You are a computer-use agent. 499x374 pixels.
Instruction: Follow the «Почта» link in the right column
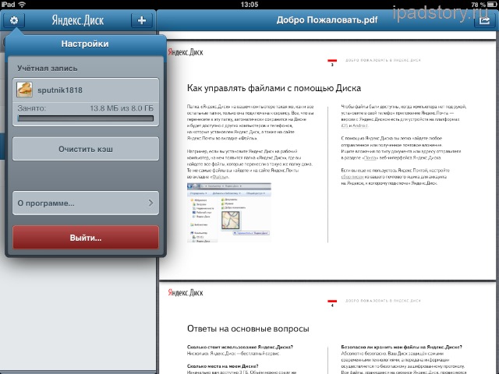370,157
